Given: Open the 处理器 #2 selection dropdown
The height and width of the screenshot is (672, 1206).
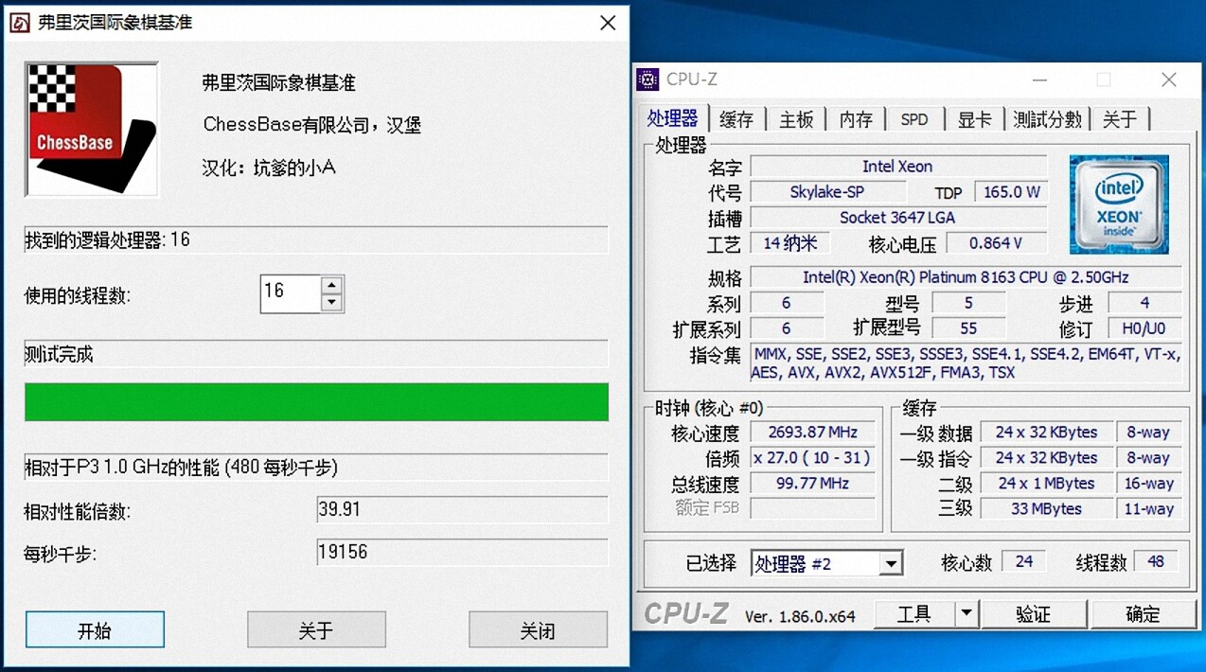Looking at the screenshot, I should coord(827,564).
